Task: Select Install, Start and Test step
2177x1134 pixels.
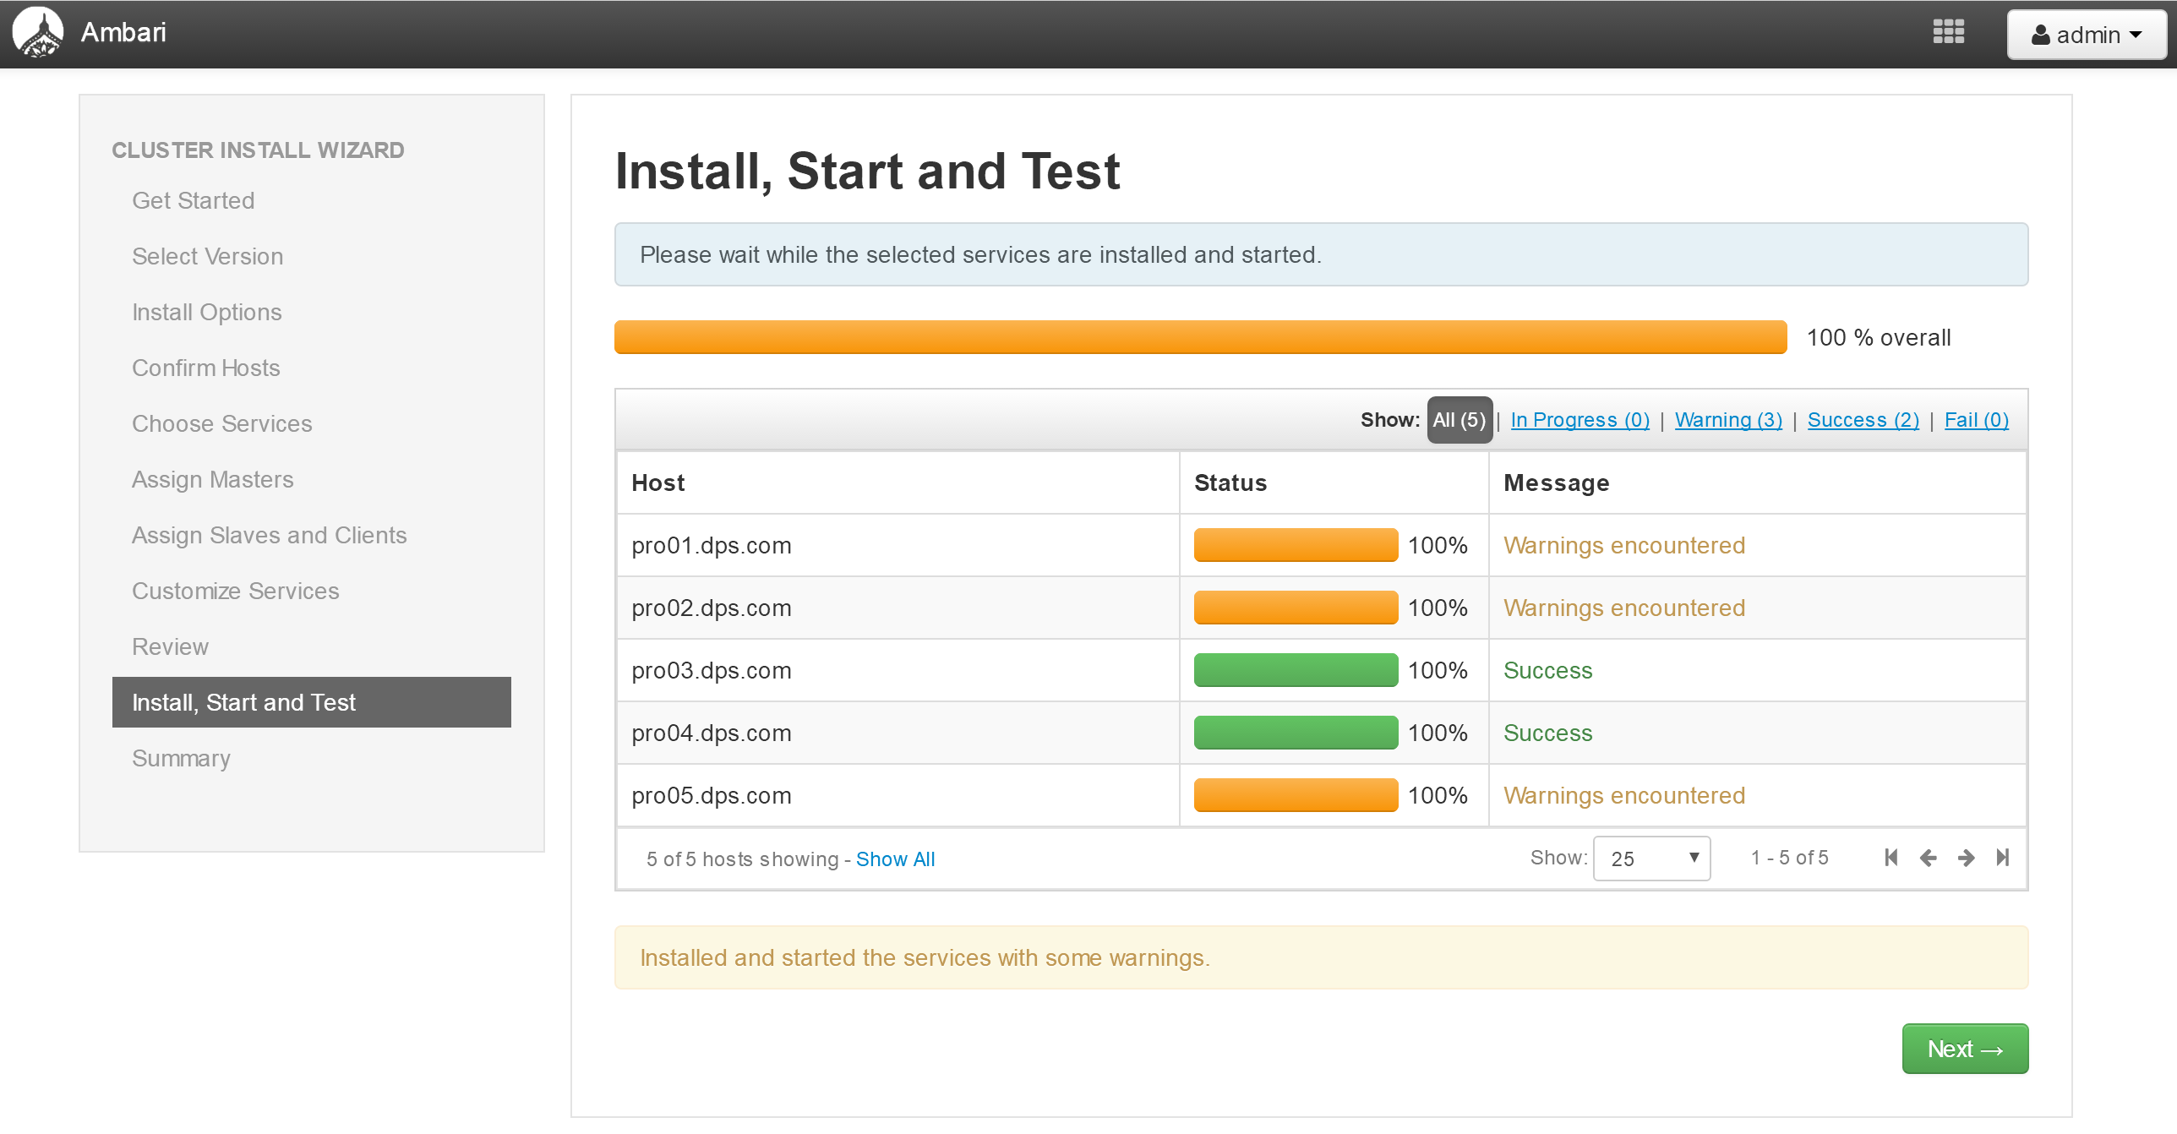Action: point(311,702)
